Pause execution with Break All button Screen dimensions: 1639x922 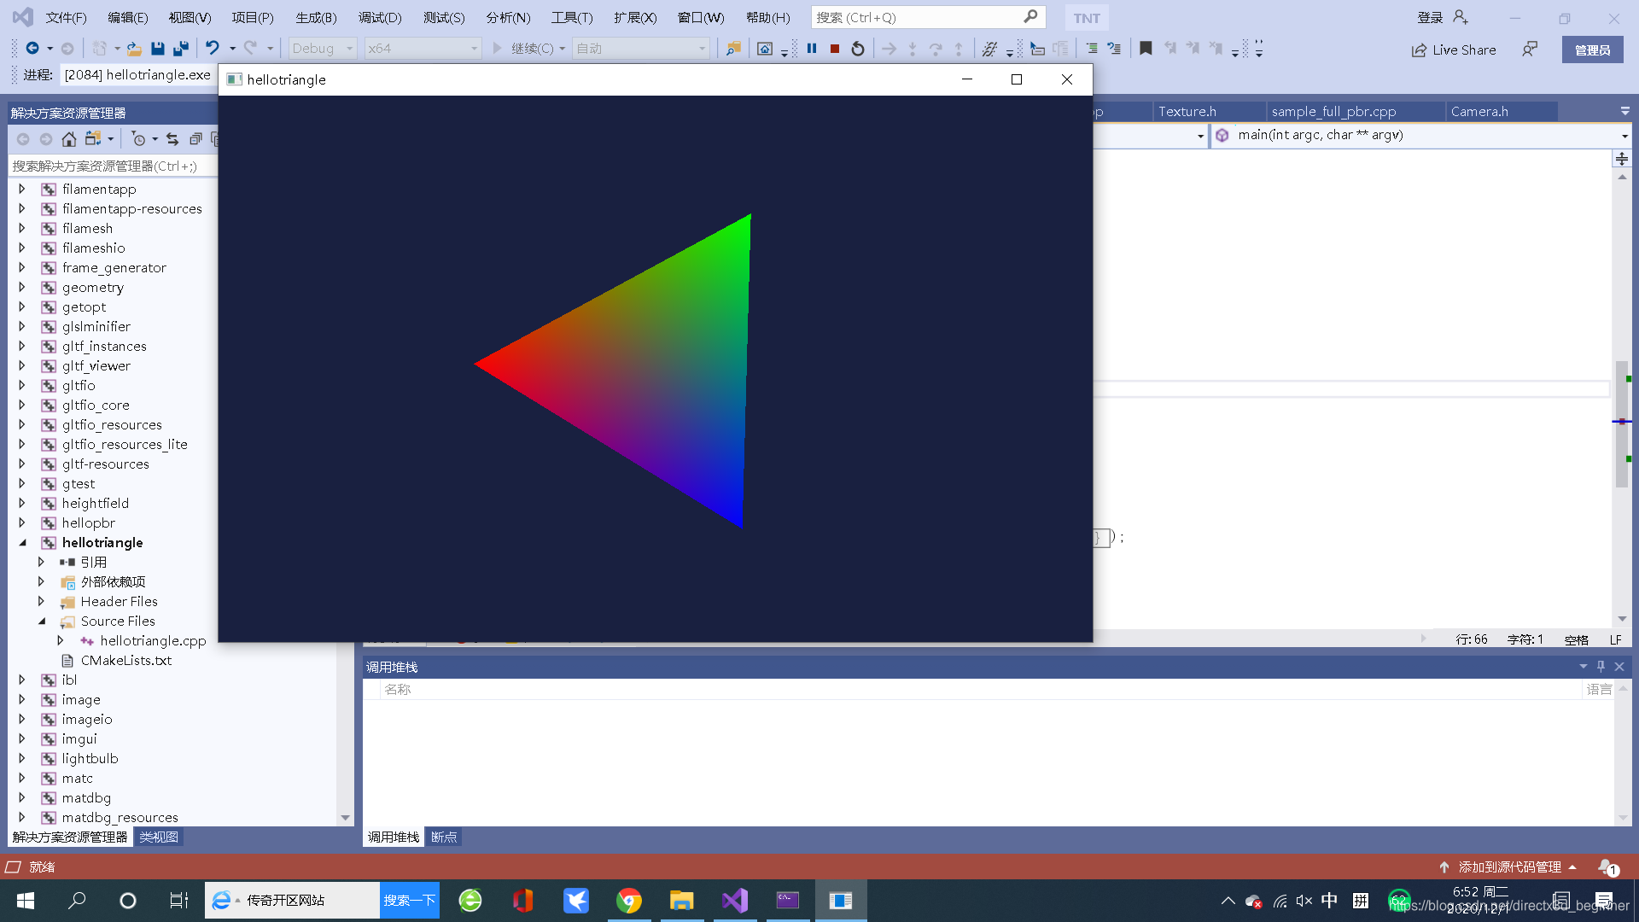click(812, 49)
